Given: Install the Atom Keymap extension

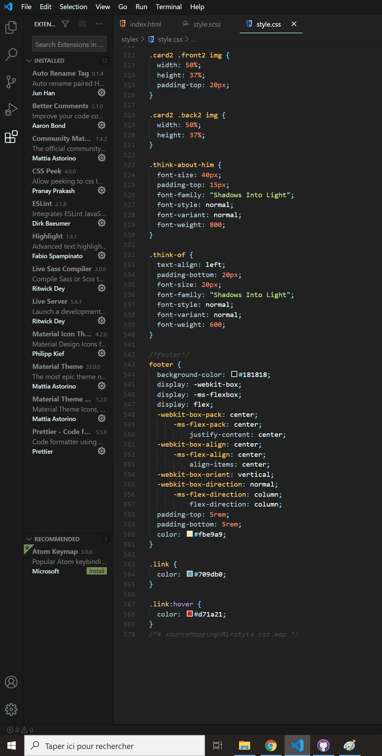Looking at the screenshot, I should [97, 571].
